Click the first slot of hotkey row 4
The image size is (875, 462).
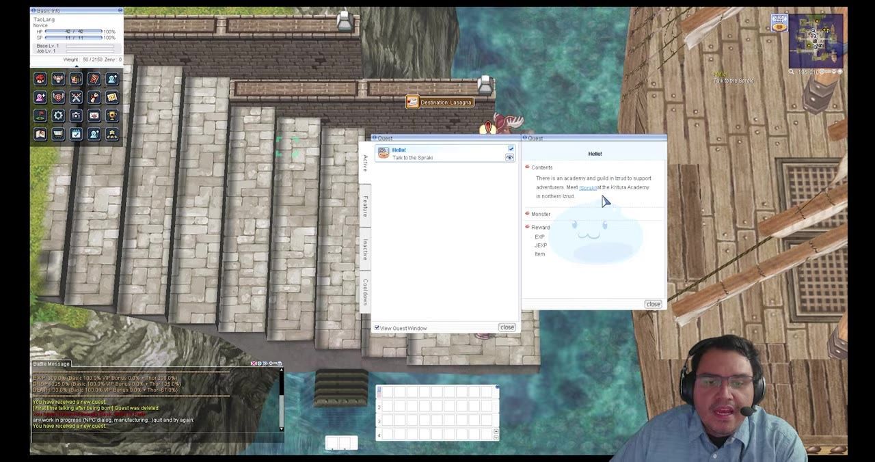click(x=388, y=434)
